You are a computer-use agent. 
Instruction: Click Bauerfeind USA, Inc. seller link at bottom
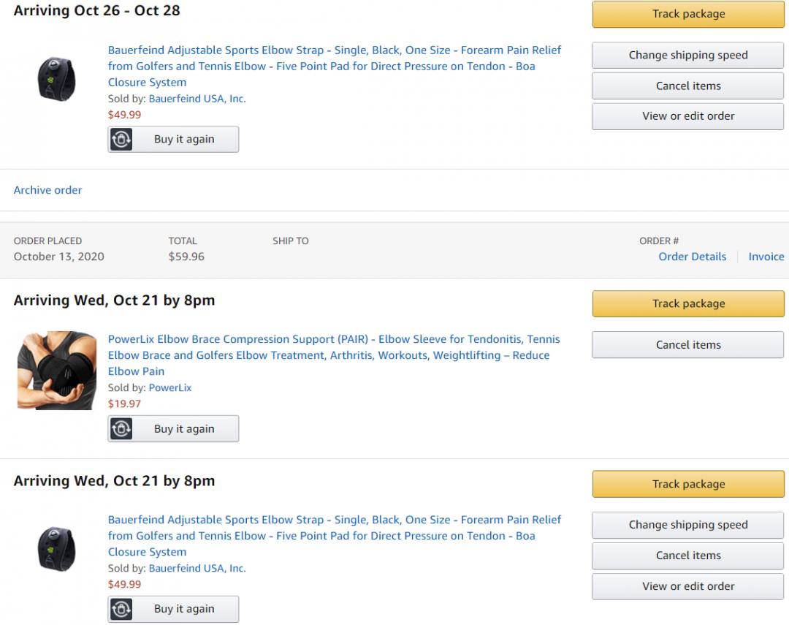pos(197,568)
